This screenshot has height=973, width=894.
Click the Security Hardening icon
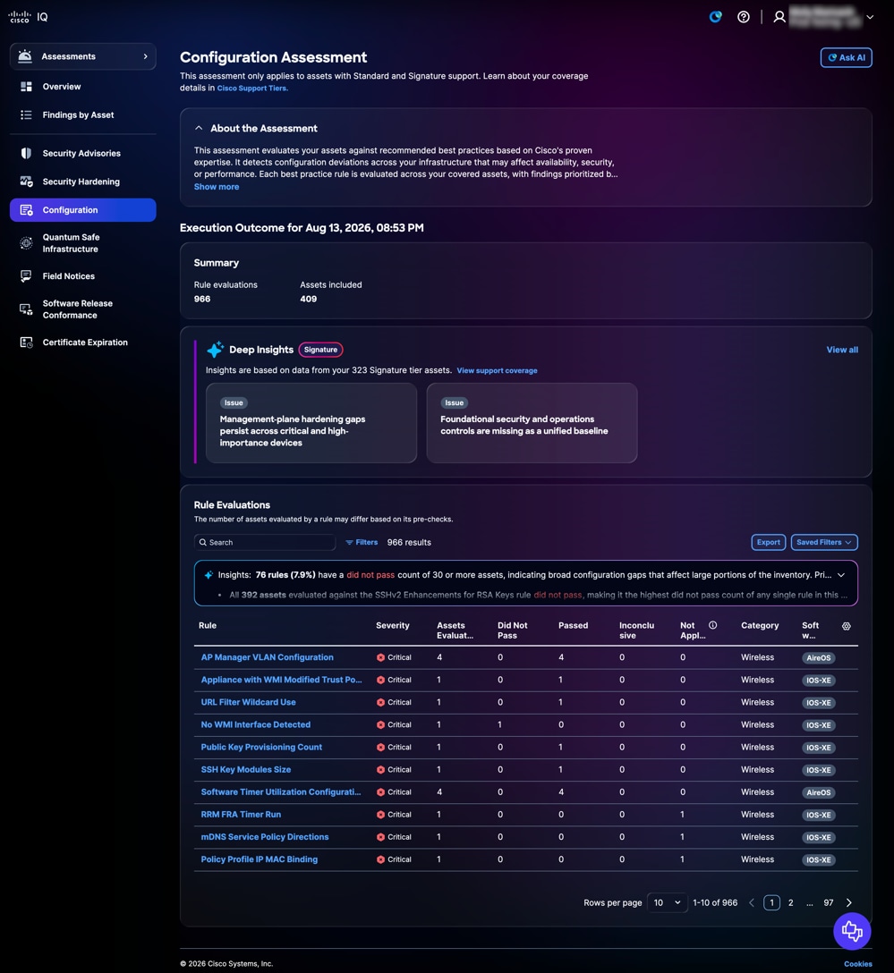[x=26, y=182]
